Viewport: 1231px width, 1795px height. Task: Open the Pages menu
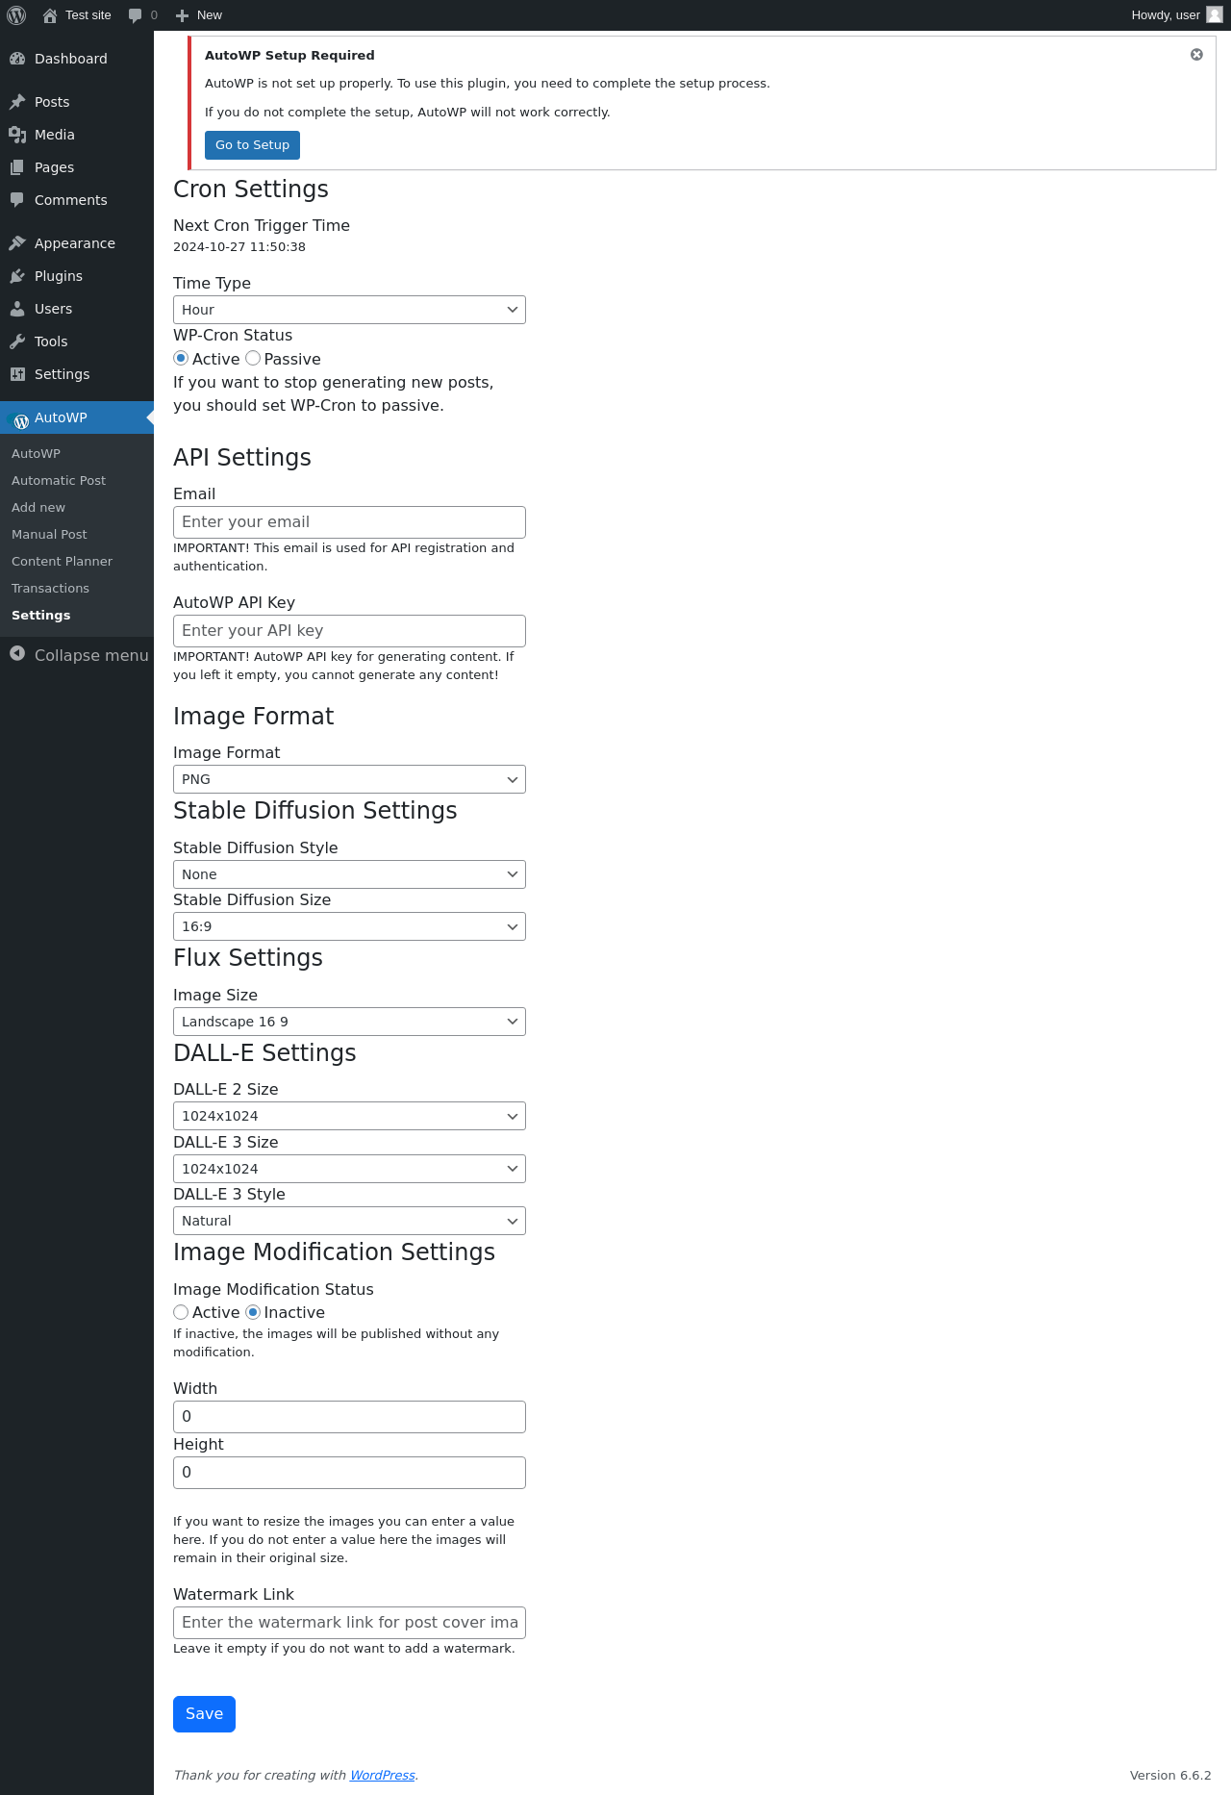coord(77,167)
